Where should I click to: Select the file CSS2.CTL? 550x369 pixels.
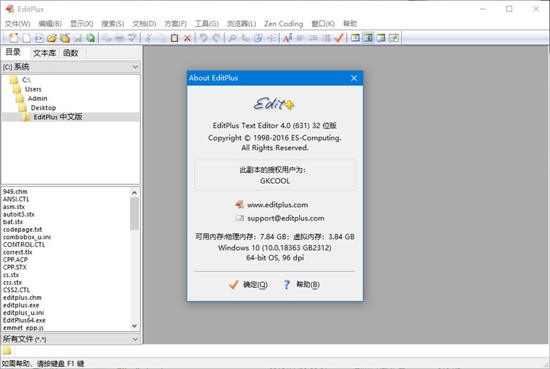(x=16, y=290)
